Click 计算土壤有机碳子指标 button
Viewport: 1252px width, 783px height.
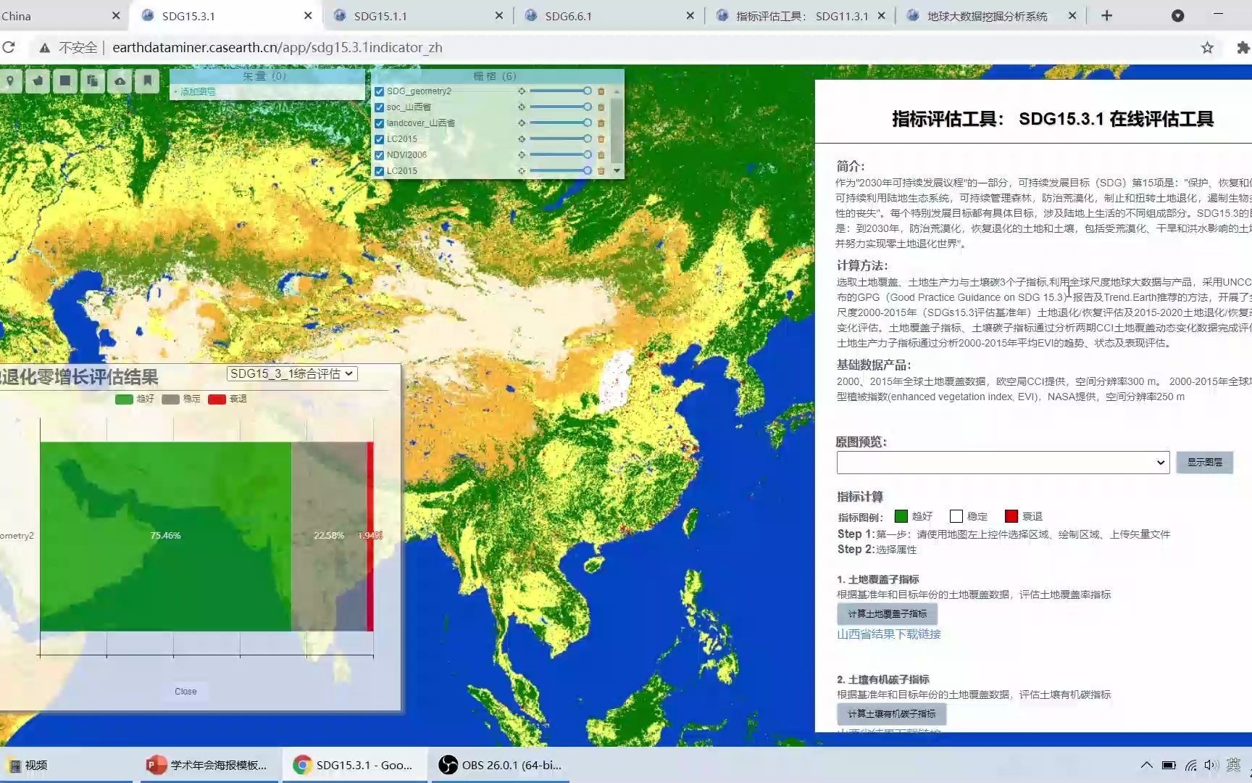tap(892, 714)
